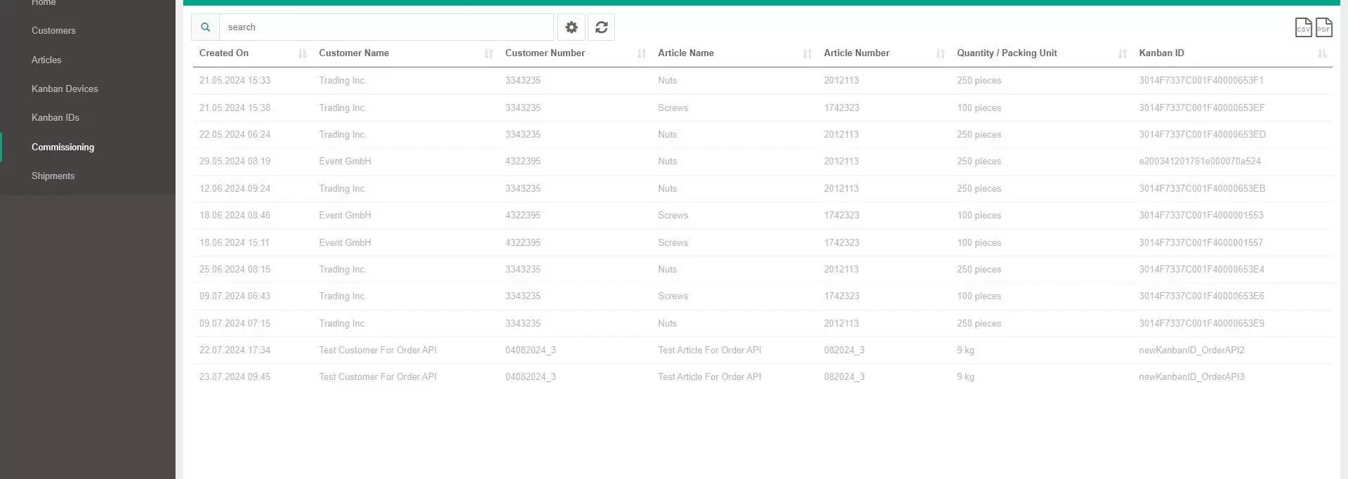Click Kanban ID 3014F7337C001F40000653E9
Viewport: 1348px width, 479px height.
click(1201, 323)
